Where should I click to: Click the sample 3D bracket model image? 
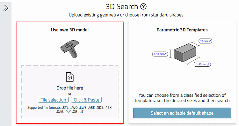point(70,49)
